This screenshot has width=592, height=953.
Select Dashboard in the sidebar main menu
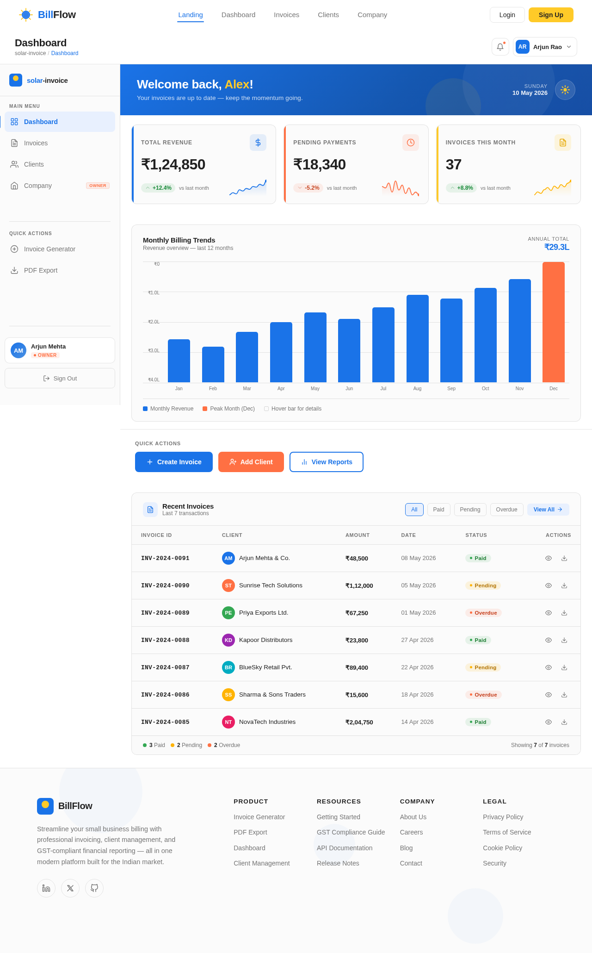pyautogui.click(x=60, y=122)
